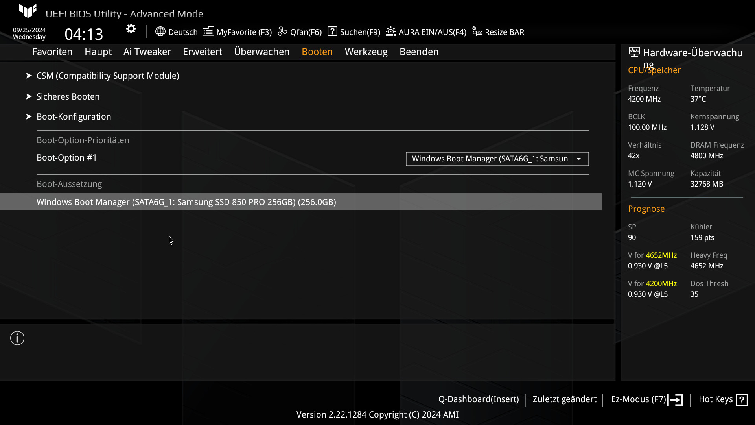The width and height of the screenshot is (755, 425).
Task: Click the settings gear icon near clock
Action: pos(131,29)
